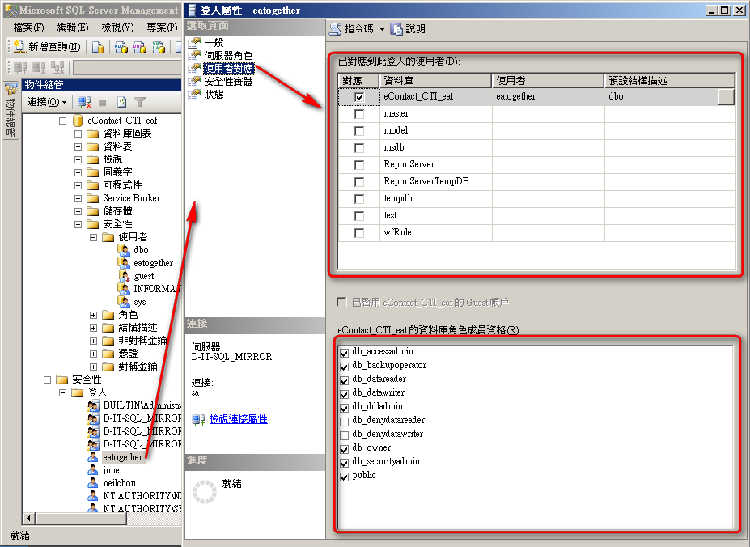The height and width of the screenshot is (547, 750).
Task: Open the 連接 dropdown in 物件總管
Action: pyautogui.click(x=46, y=102)
